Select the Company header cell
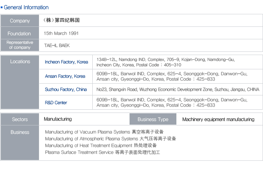 [20, 21]
